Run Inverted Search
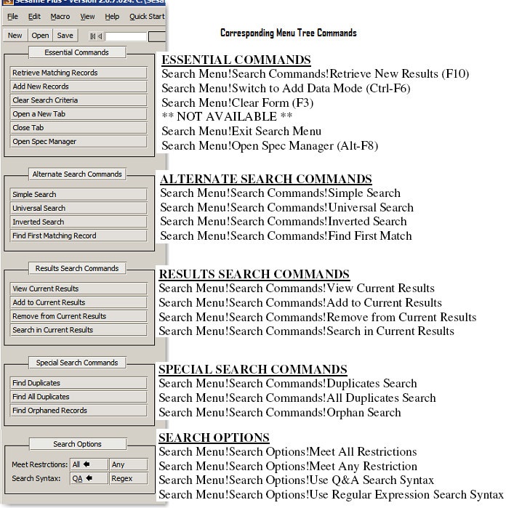Screen dimensions: 514x508 click(79, 222)
